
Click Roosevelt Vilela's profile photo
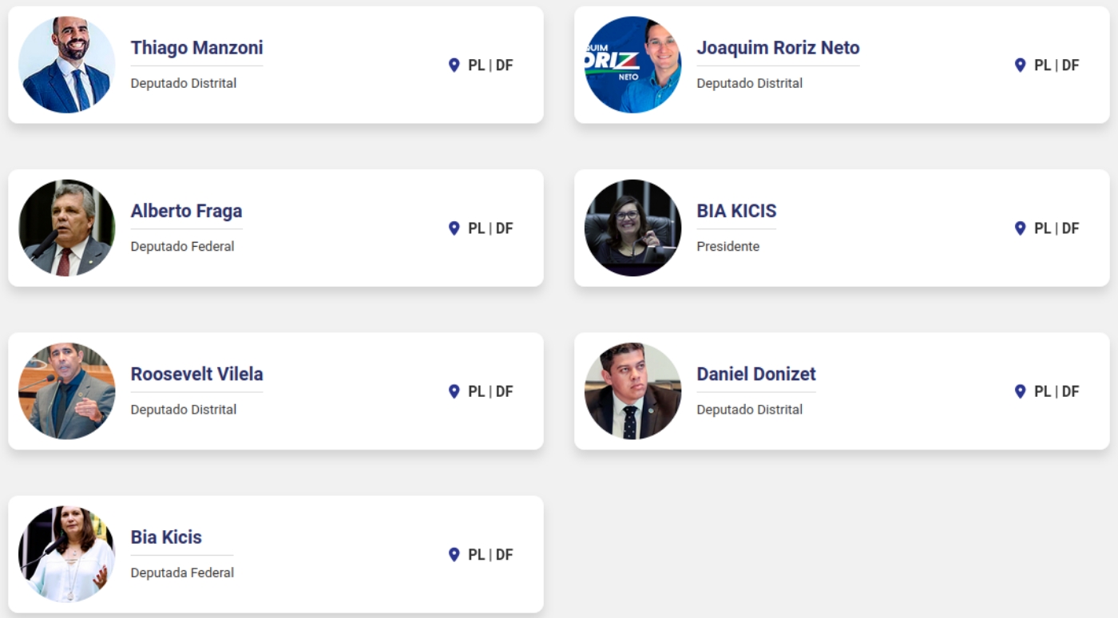[x=67, y=390]
